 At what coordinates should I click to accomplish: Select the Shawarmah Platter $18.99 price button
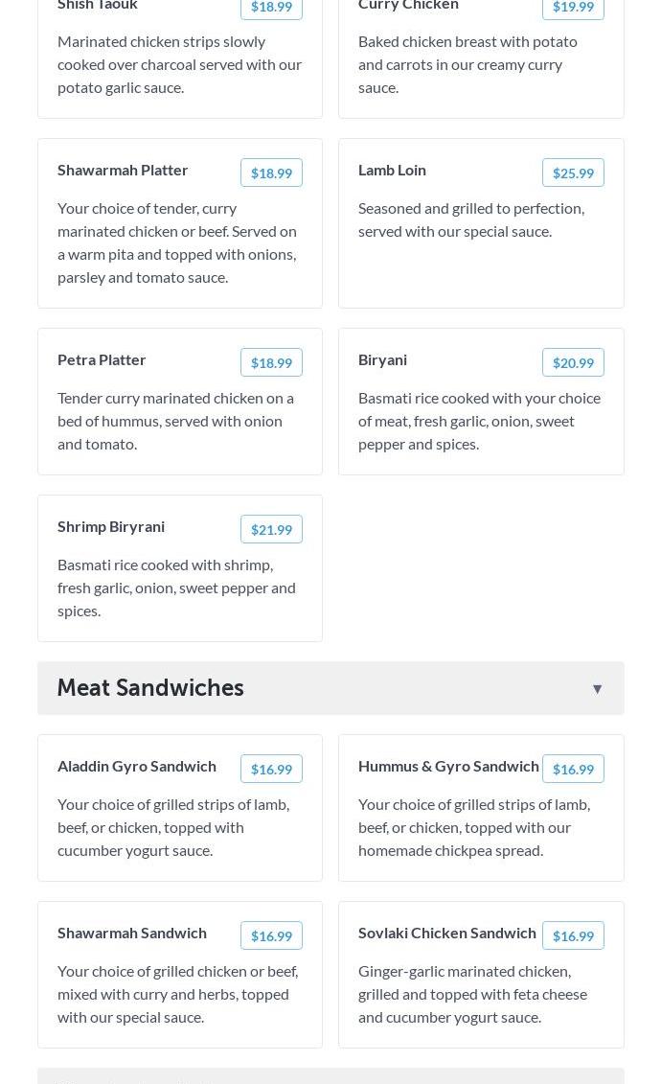tap(271, 173)
